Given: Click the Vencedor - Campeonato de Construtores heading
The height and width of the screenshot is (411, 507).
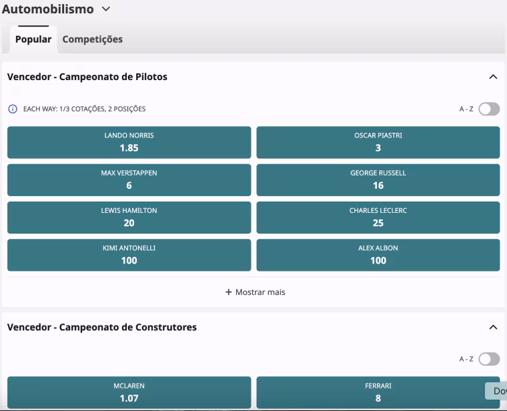Looking at the screenshot, I should click(x=102, y=327).
